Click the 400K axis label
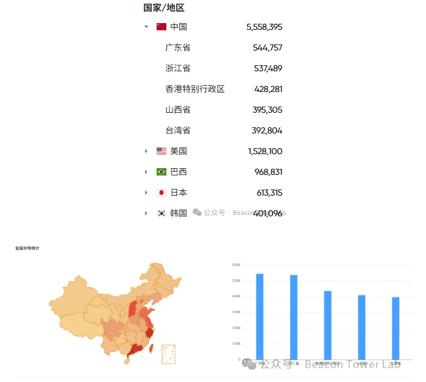Viewport: 426px width, 382px height. pos(236,297)
